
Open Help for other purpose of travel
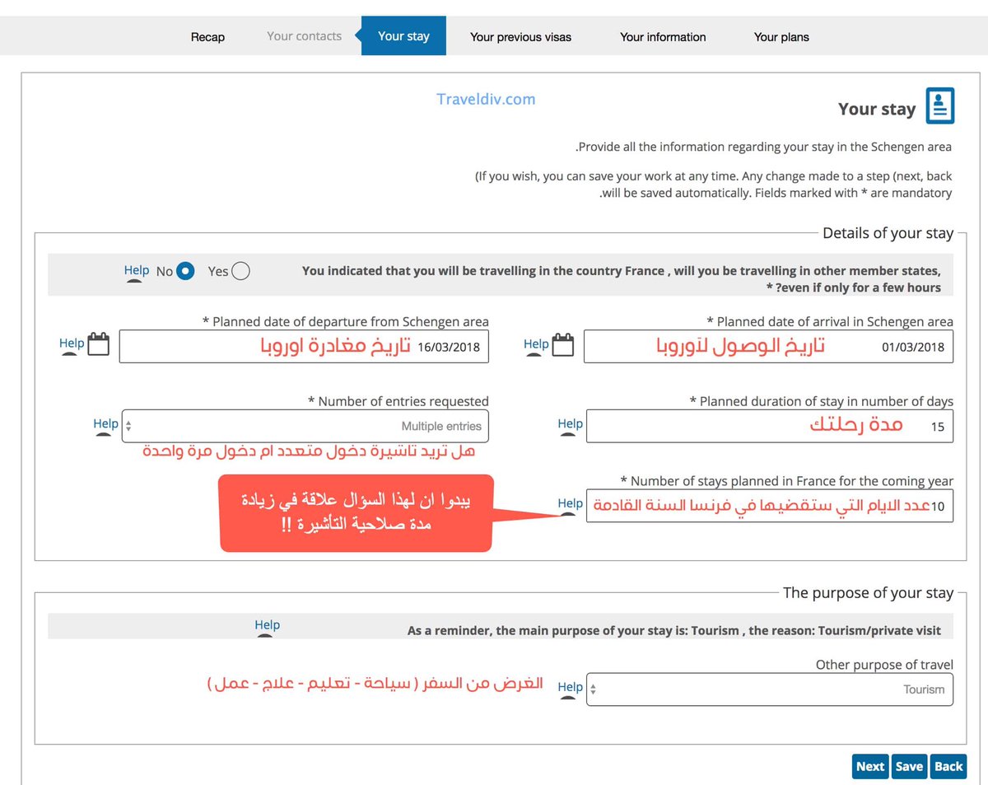coord(570,687)
